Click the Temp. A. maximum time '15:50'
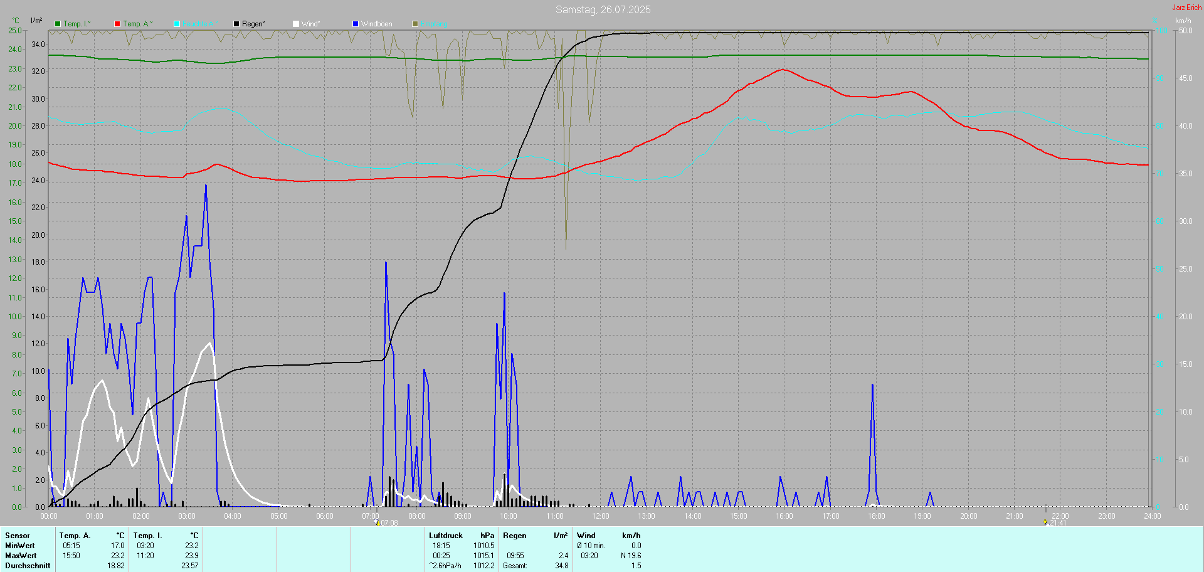The height and width of the screenshot is (572, 1204). click(71, 556)
